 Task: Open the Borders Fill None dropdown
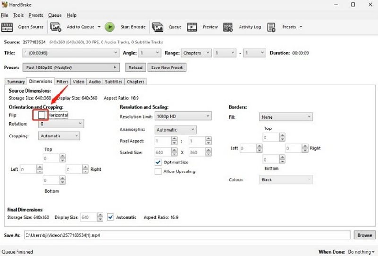(286, 117)
